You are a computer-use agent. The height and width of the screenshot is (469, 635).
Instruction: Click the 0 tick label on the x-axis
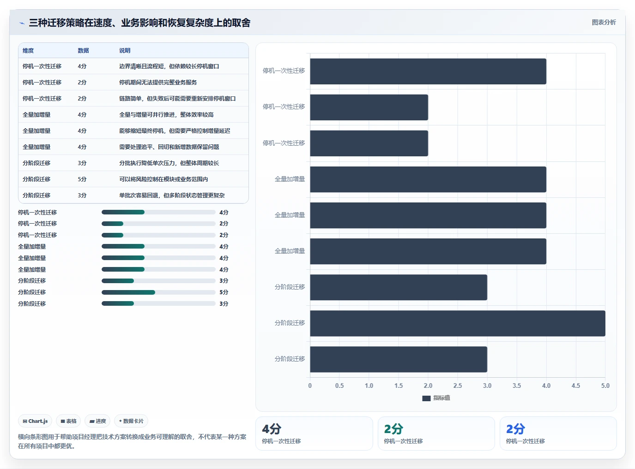click(310, 386)
